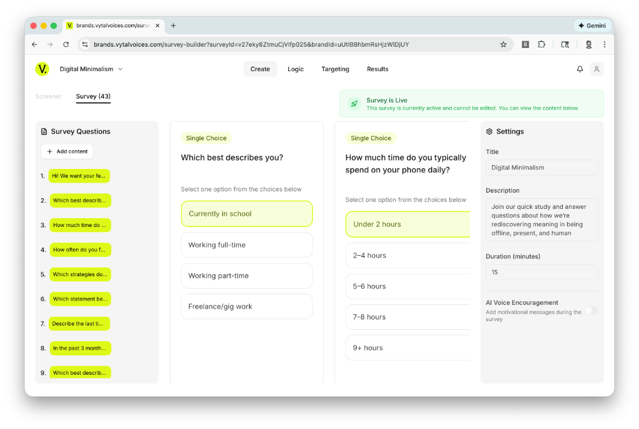Viewport: 639px width, 429px height.
Task: Select question 5 Which strategies do
Action: (x=80, y=274)
